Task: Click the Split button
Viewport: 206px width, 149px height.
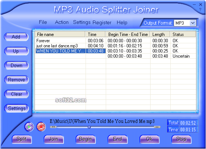Action: click(x=22, y=139)
